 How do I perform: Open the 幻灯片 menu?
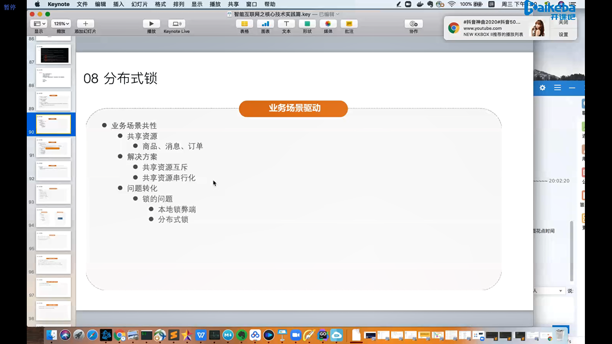139,4
